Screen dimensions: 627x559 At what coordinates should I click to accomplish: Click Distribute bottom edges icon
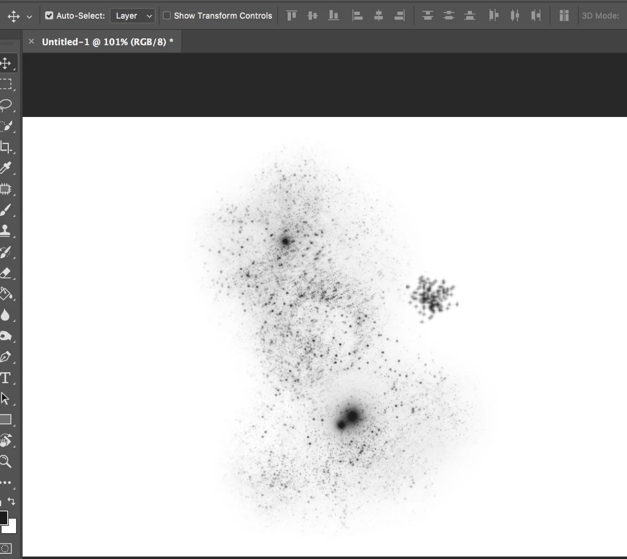point(470,16)
